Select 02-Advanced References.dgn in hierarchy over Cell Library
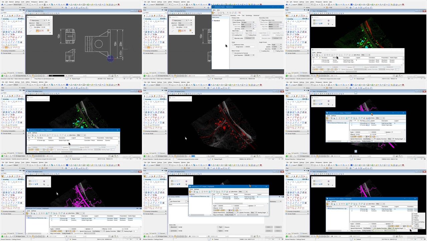Screen dimensions: 427x241 coord(200,197)
